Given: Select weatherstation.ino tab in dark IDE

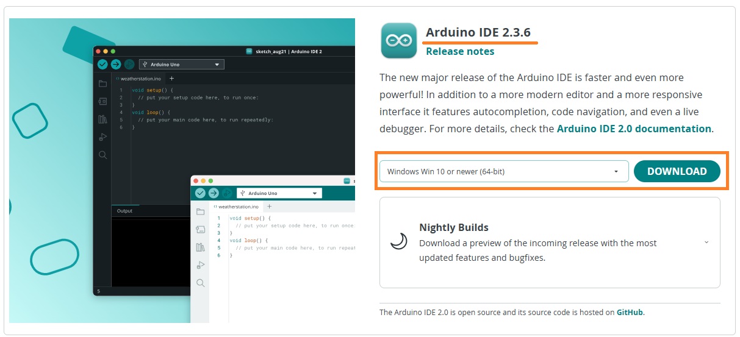Looking at the screenshot, I should coord(141,79).
